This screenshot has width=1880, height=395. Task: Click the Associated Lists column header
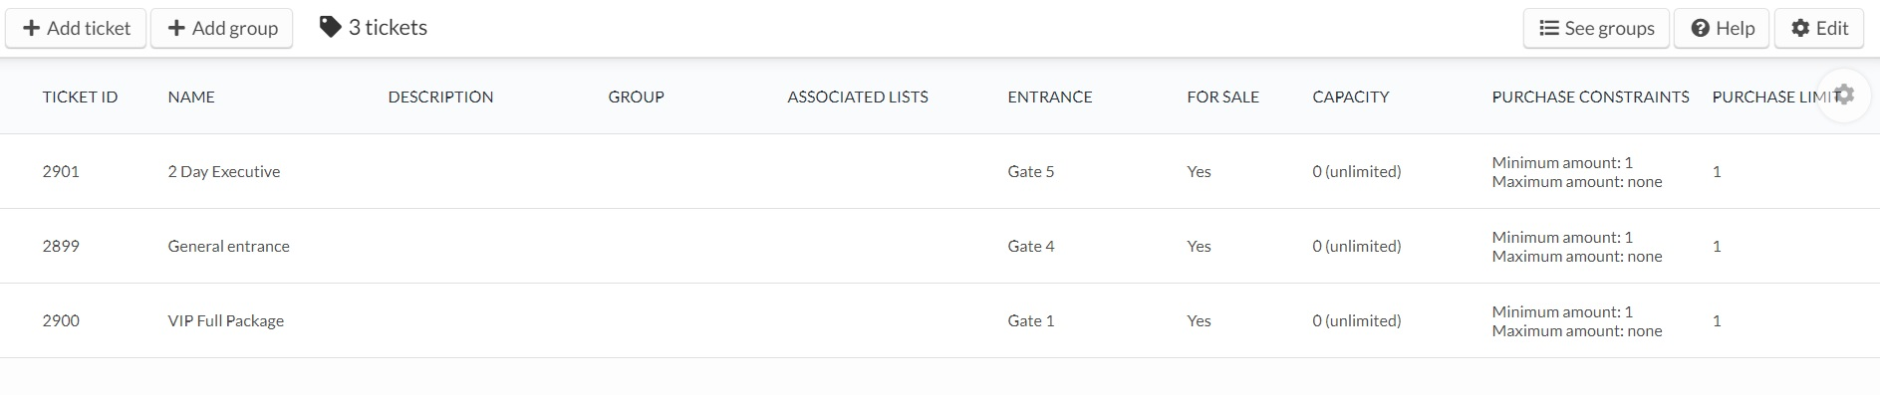[857, 97]
